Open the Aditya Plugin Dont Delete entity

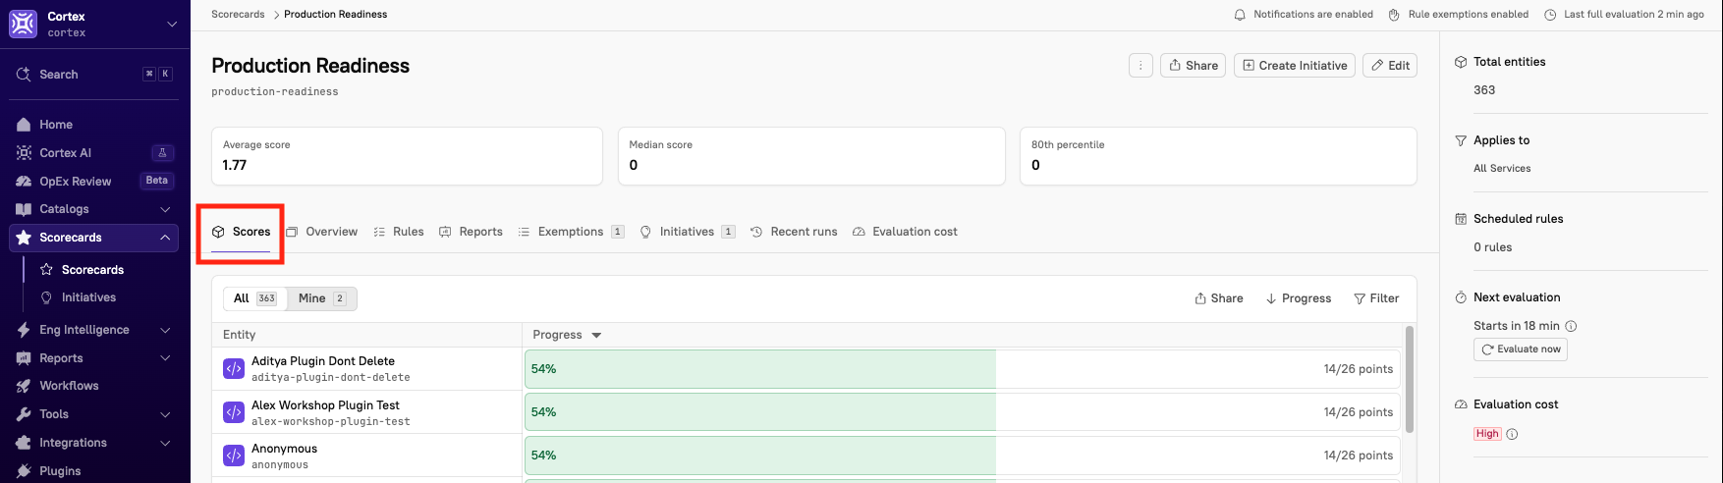(x=323, y=361)
